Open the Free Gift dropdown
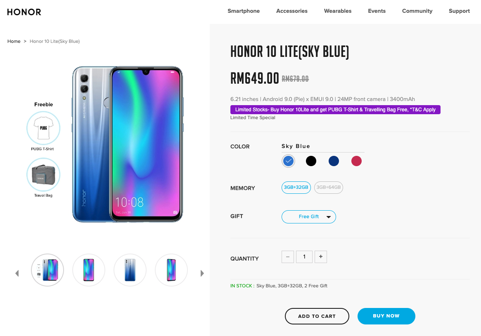481x336 pixels. pyautogui.click(x=308, y=217)
